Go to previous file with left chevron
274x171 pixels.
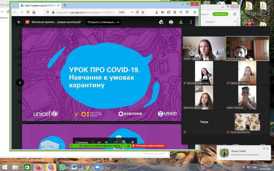click(x=20, y=83)
